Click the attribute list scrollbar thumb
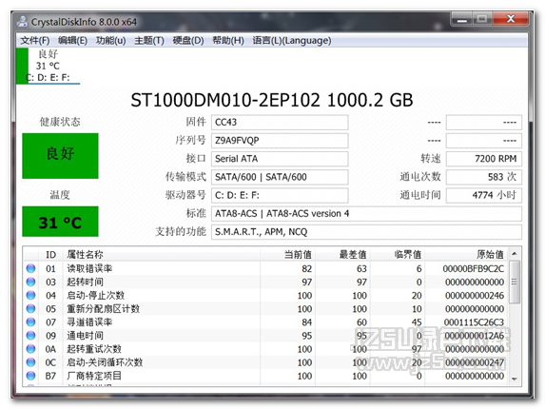 pos(515,282)
